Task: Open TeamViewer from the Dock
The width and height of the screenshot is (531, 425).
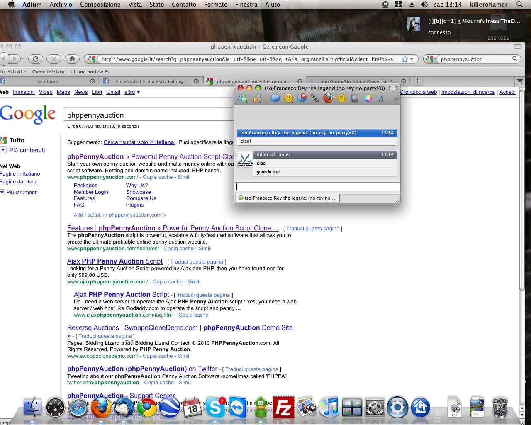Action: click(238, 408)
